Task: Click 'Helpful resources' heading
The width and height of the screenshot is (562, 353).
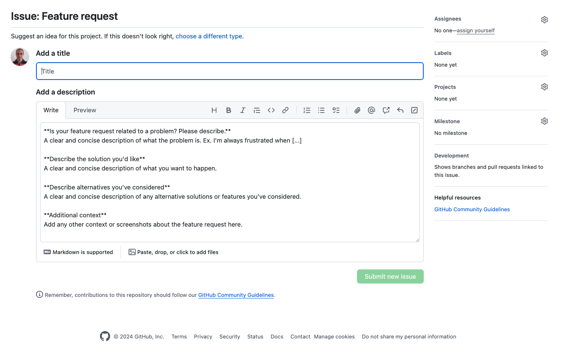Action: (x=457, y=198)
